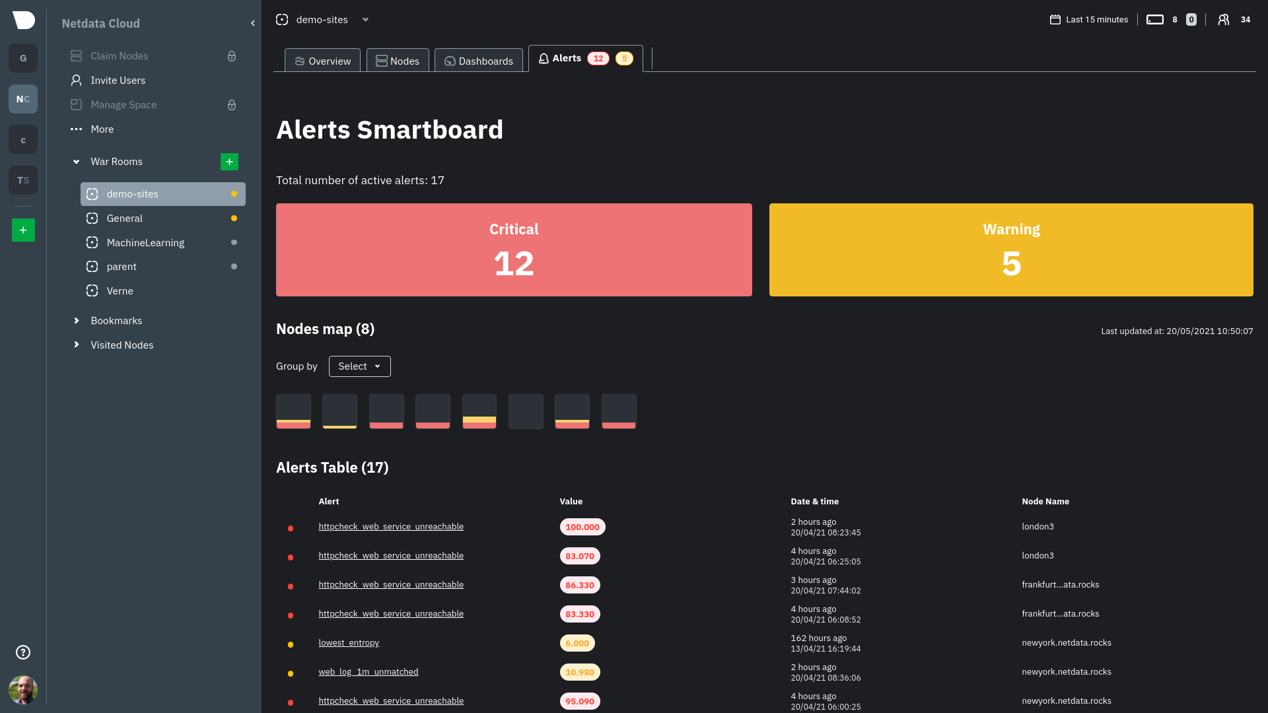Open the demo-sites room dropdown

(365, 20)
